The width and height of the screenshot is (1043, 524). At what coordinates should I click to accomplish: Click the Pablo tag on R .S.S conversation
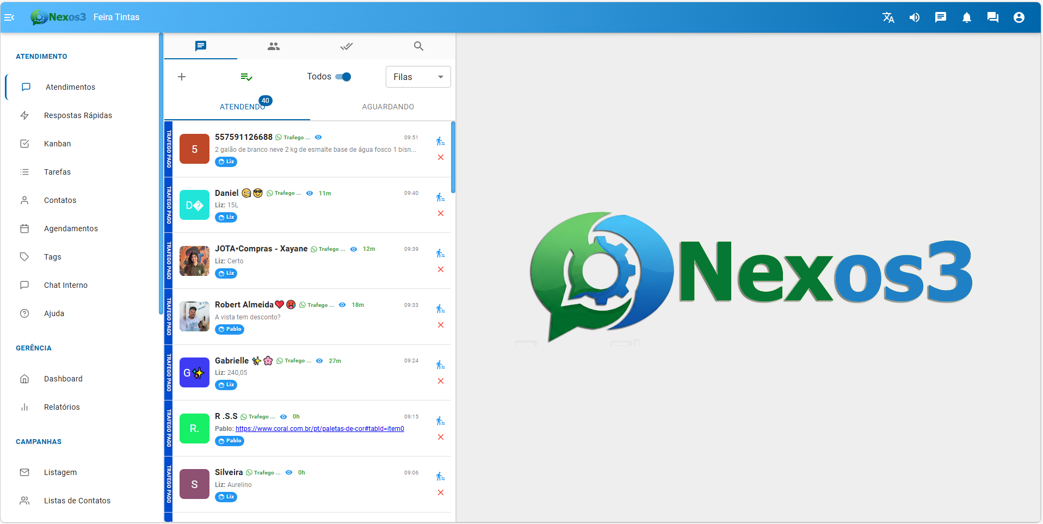(229, 441)
